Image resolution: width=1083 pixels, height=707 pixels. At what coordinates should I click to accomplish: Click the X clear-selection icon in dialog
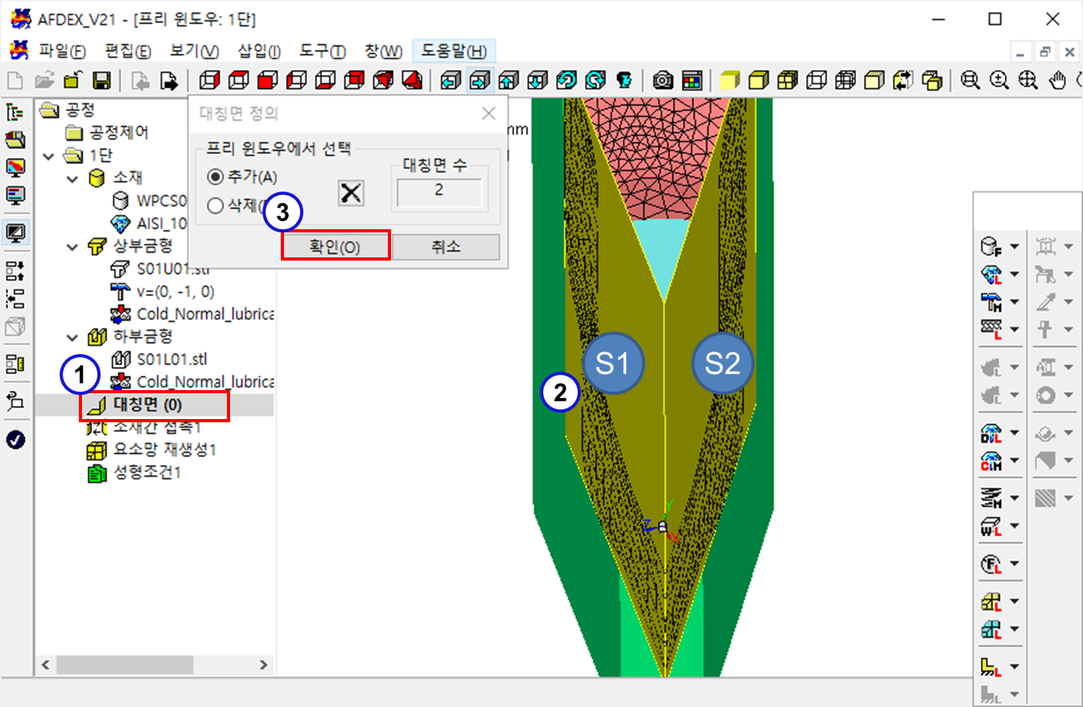pos(351,193)
